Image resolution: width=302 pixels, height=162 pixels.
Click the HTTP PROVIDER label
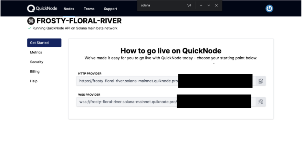pos(90,73)
